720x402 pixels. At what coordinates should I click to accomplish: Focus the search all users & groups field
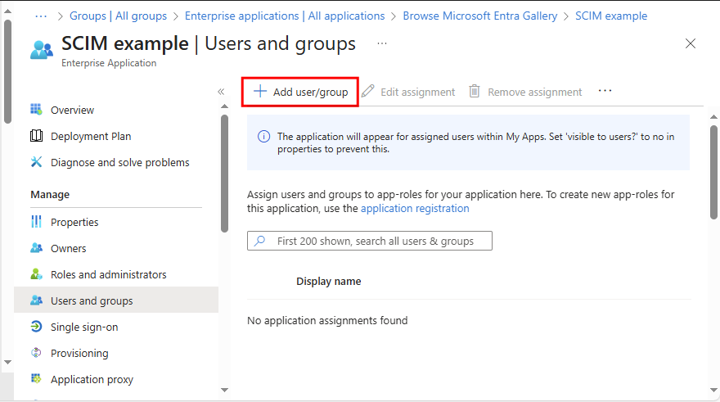[370, 241]
